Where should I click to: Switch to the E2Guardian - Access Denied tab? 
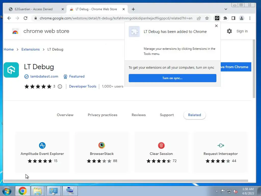(34, 9)
